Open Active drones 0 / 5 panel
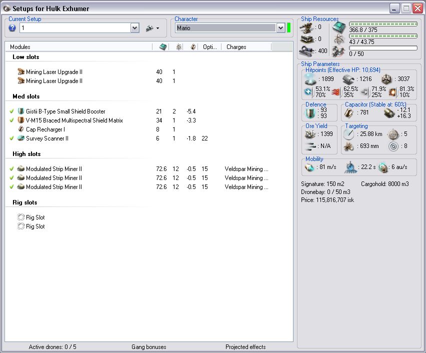This screenshot has height=353, width=426. [x=52, y=347]
